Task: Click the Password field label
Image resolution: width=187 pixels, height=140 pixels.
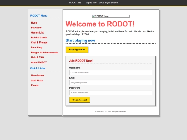Action: pyautogui.click(x=75, y=88)
